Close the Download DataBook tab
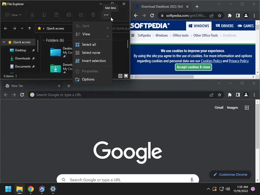The image size is (260, 195). click(x=187, y=7)
